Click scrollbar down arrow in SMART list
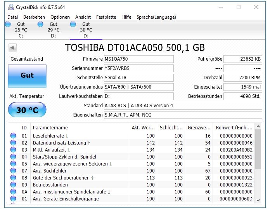Image resolution: width=270 pixels, height=209 pixels. coord(258,200)
